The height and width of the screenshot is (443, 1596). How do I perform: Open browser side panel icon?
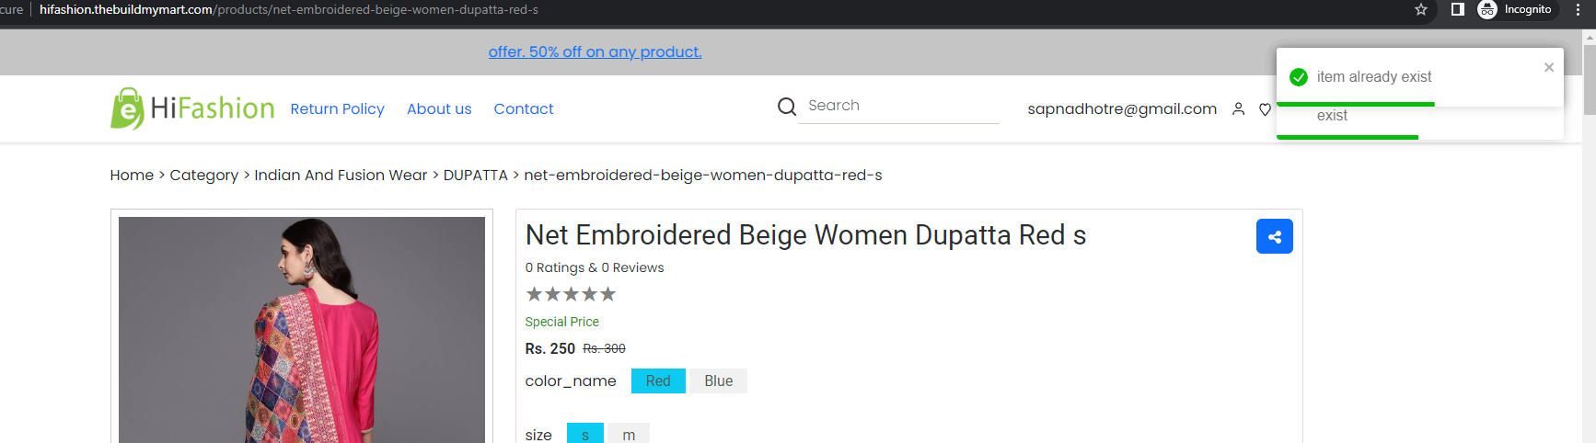[x=1457, y=9]
